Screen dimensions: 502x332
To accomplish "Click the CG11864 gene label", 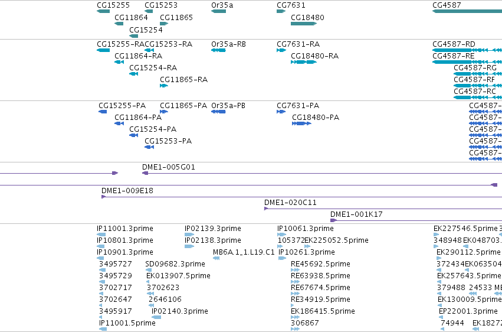I will tap(132, 17).
